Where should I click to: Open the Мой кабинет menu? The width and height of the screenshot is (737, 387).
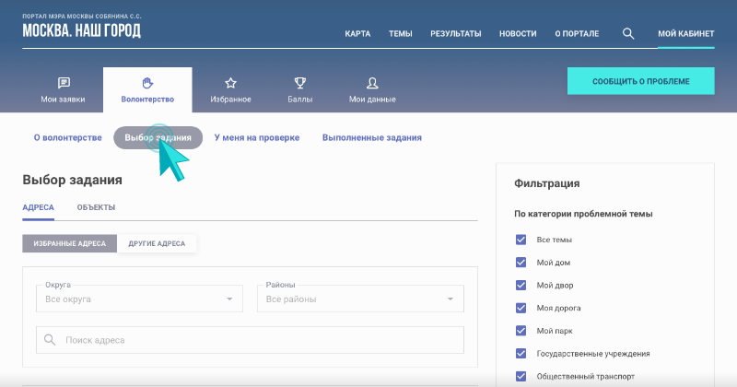pyautogui.click(x=685, y=33)
